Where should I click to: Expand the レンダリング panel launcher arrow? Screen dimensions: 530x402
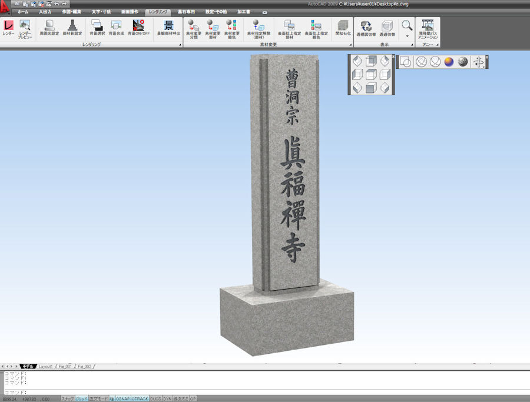point(180,45)
